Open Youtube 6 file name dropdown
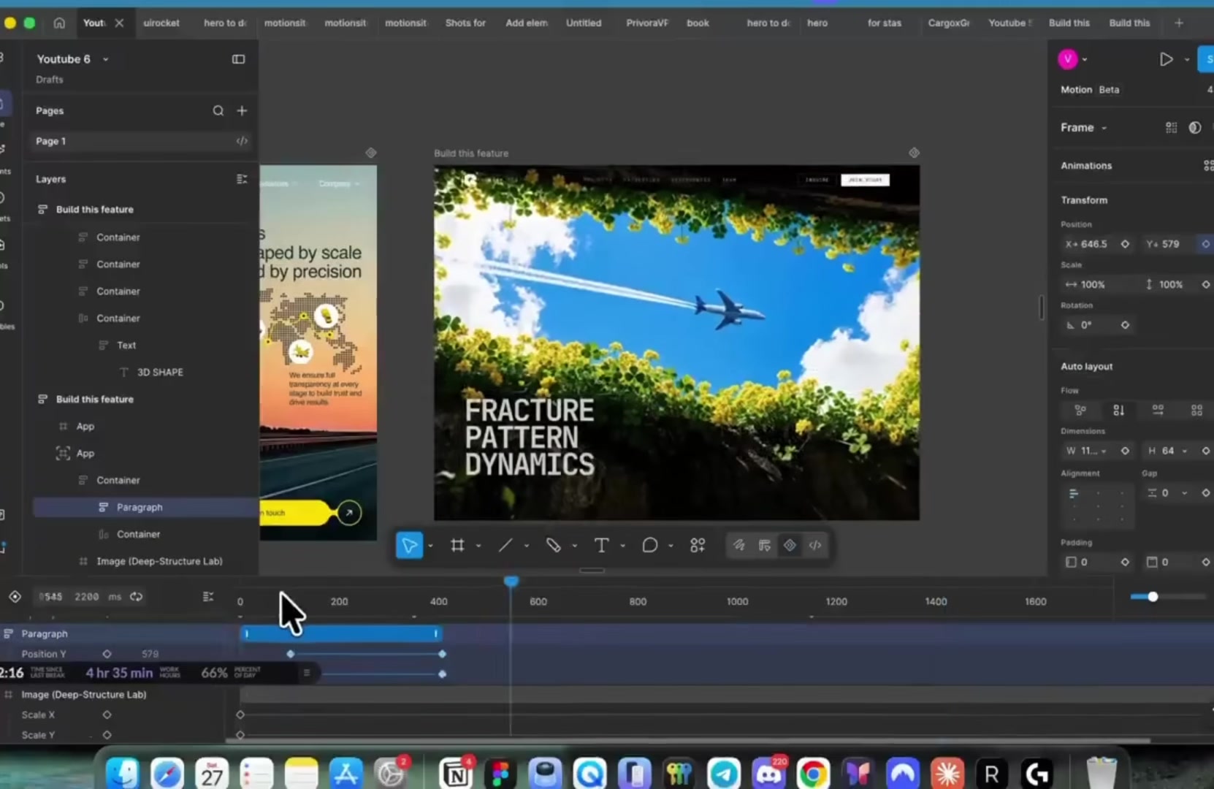This screenshot has width=1214, height=789. click(x=105, y=59)
